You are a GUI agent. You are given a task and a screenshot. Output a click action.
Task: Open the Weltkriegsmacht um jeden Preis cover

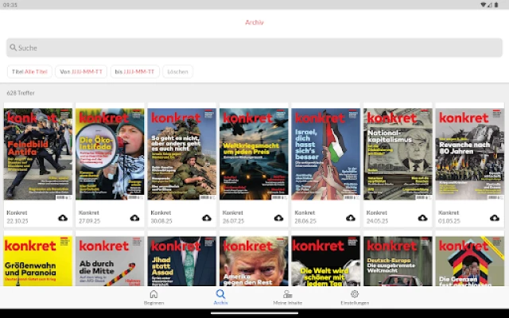point(254,153)
